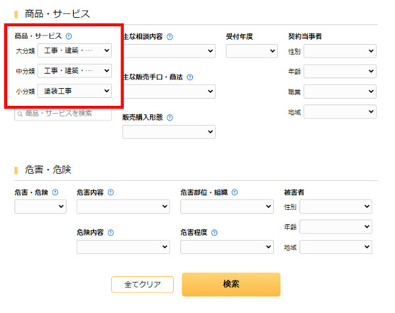395x313 pixels.
Task: Open 被害者 年齢 dropdown
Action: click(336, 226)
